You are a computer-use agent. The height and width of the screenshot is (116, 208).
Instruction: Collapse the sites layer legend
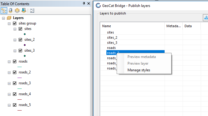point(15,29)
